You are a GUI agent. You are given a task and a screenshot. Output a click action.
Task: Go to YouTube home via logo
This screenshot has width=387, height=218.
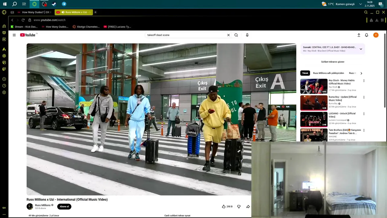pyautogui.click(x=28, y=35)
